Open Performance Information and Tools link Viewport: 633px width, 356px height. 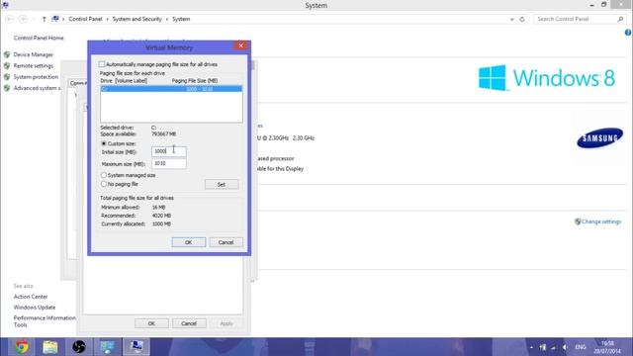coord(45,321)
